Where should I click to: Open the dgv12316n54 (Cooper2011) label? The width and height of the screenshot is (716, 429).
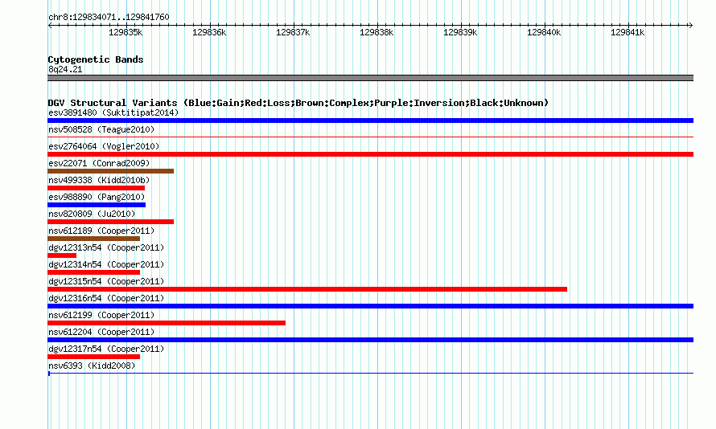click(106, 298)
